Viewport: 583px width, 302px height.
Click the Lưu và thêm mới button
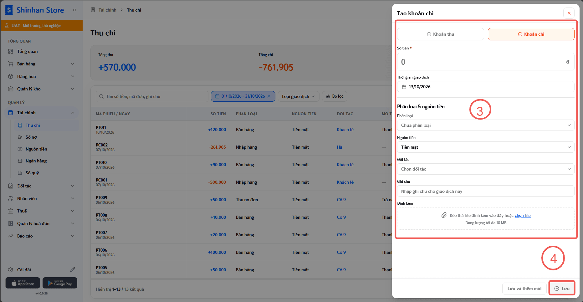click(524, 289)
